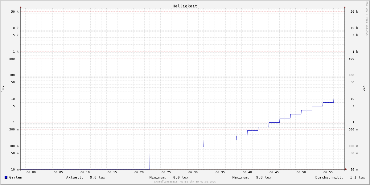Click the 06:55 time axis label
Screen dimensions: 370x185
(x=328, y=172)
